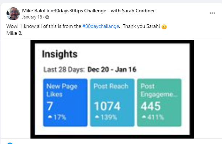Click the public audience globe icon

(47, 17)
